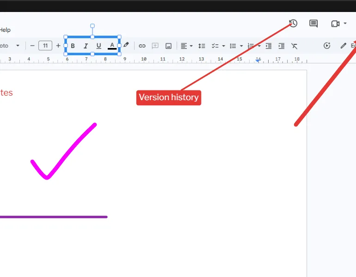This screenshot has width=356, height=277.
Task: Decrease the indent
Action: 269,46
